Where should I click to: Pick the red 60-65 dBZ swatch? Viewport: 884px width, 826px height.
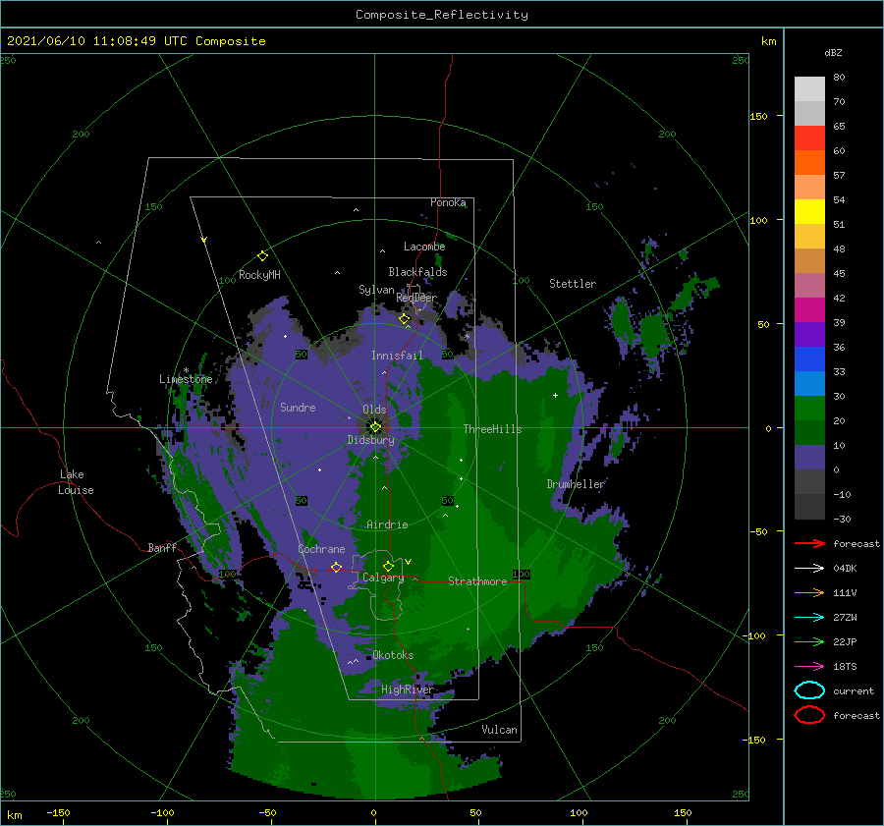pos(809,138)
